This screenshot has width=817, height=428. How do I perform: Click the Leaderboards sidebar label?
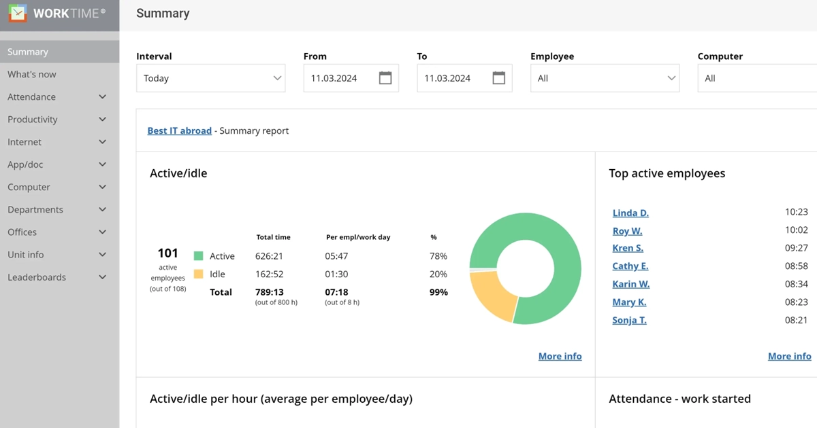click(x=37, y=277)
